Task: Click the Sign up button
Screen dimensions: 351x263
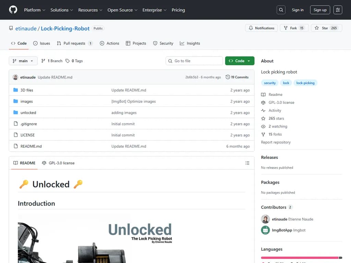Action: click(320, 10)
